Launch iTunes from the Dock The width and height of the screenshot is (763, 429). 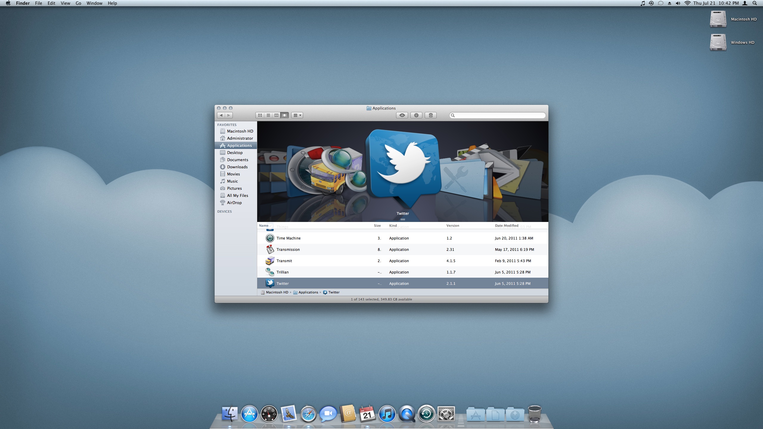coord(387,414)
